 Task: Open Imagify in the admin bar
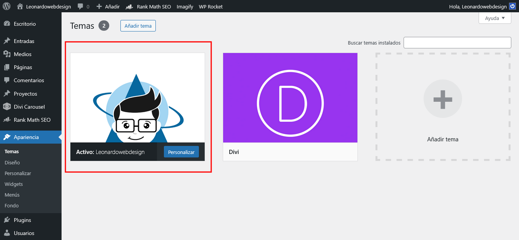point(185,7)
